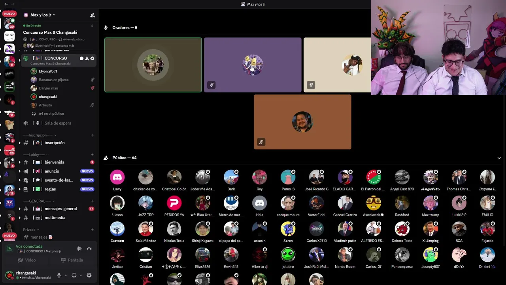Add a channel in the Inscripcion category

pos(92,135)
